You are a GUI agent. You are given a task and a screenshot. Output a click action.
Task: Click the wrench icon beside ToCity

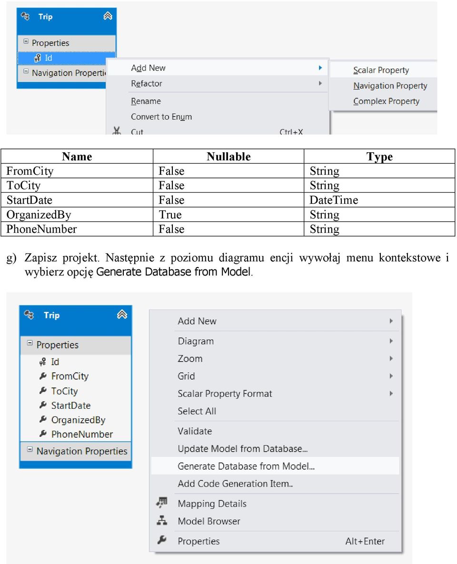pyautogui.click(x=43, y=391)
